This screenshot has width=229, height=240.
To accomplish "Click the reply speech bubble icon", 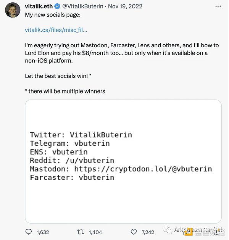I will 29,232.
